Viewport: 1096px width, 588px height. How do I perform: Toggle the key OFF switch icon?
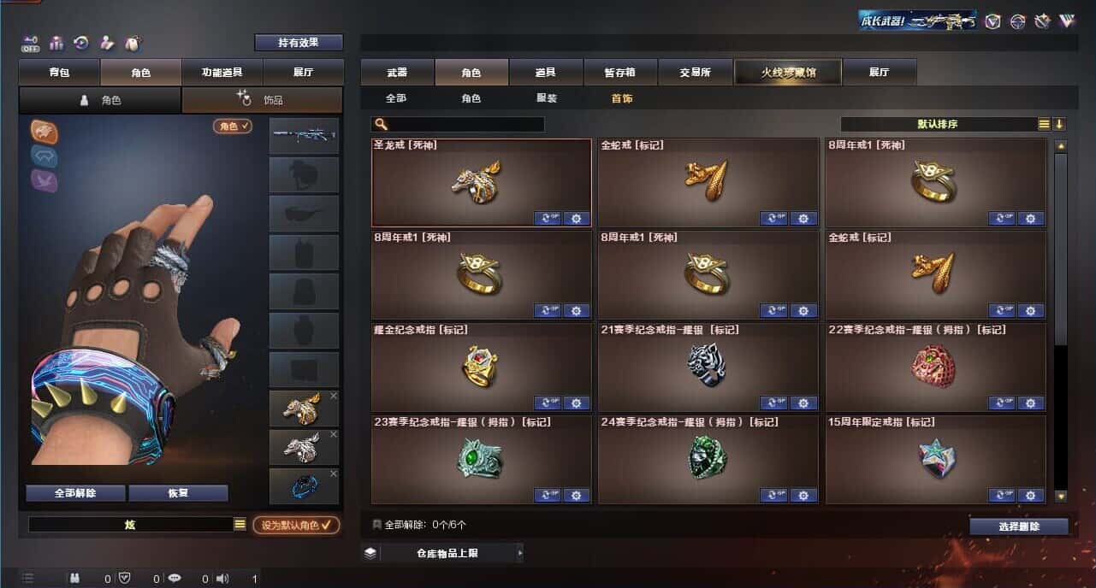pyautogui.click(x=31, y=44)
